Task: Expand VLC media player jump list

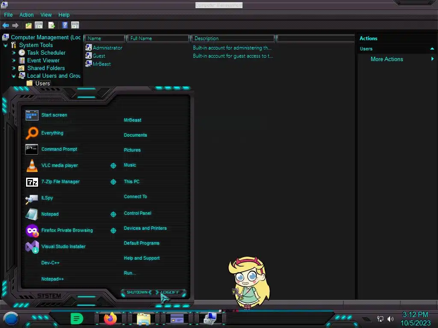Action: (113, 166)
